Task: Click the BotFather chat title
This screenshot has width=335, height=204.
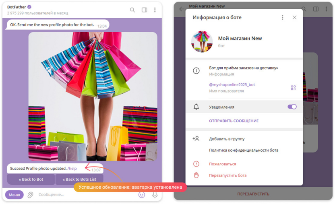Action: [x=17, y=7]
